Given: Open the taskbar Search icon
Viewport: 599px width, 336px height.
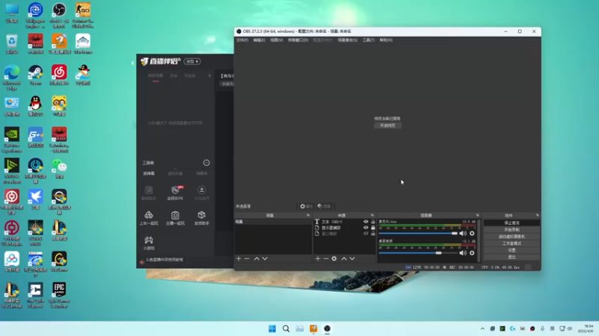Looking at the screenshot, I should tap(286, 329).
